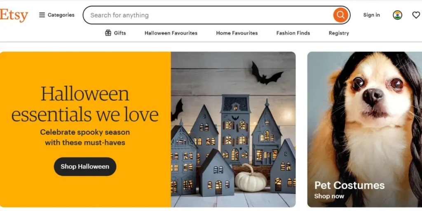422x211 pixels.
Task: Click the Halloween paper houses banner image
Action: click(233, 129)
